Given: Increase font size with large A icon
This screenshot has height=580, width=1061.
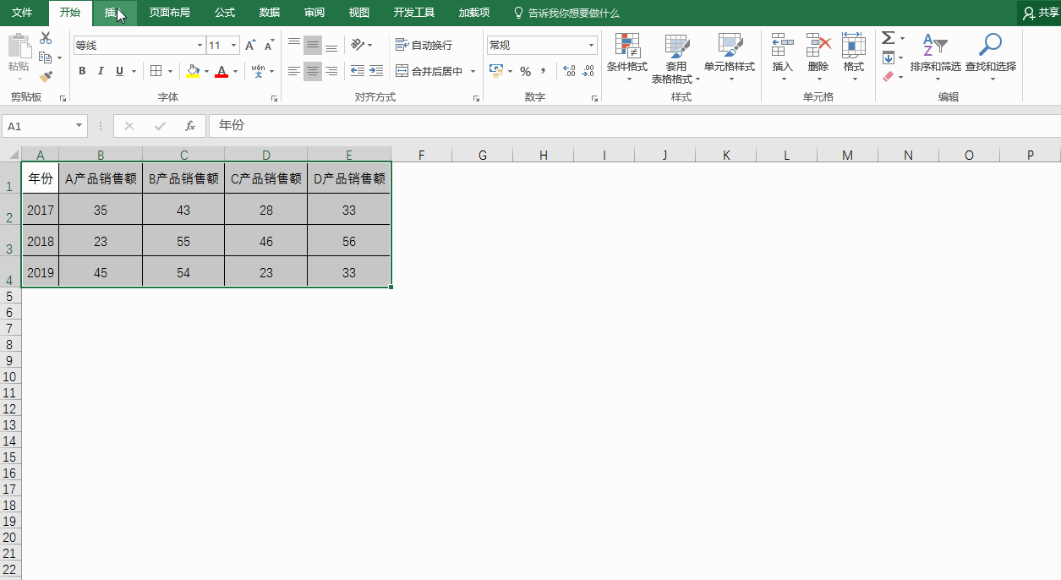Looking at the screenshot, I should click(250, 46).
